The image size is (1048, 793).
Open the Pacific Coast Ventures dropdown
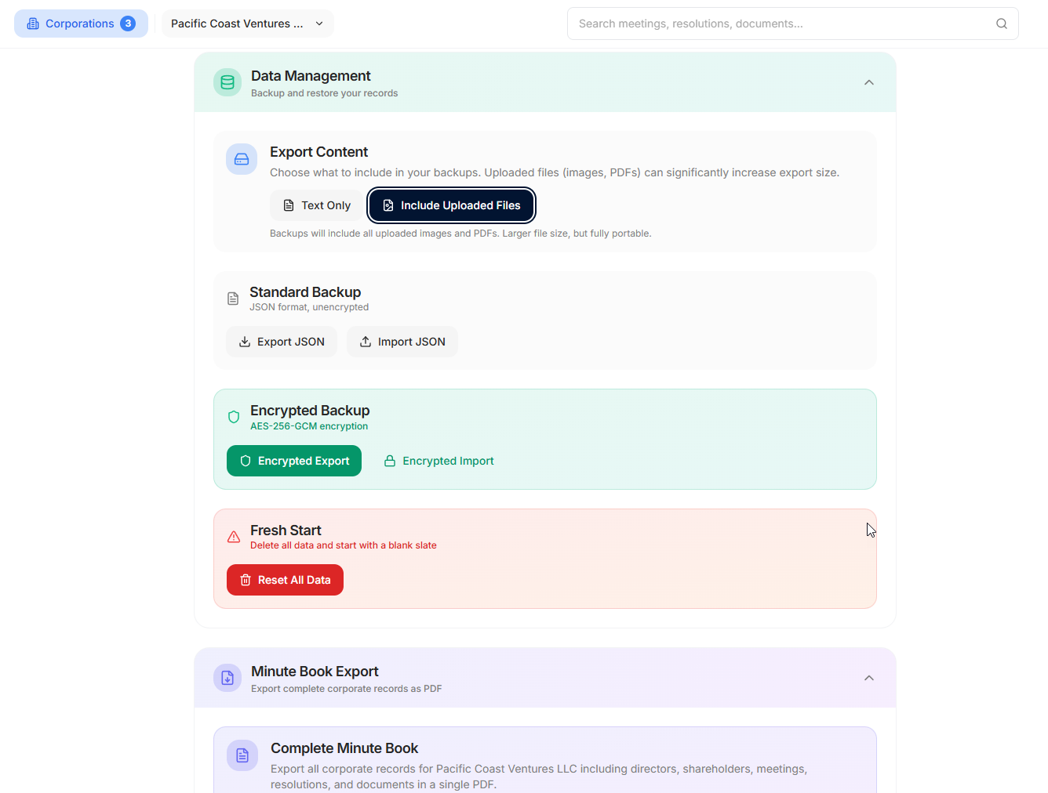click(248, 24)
